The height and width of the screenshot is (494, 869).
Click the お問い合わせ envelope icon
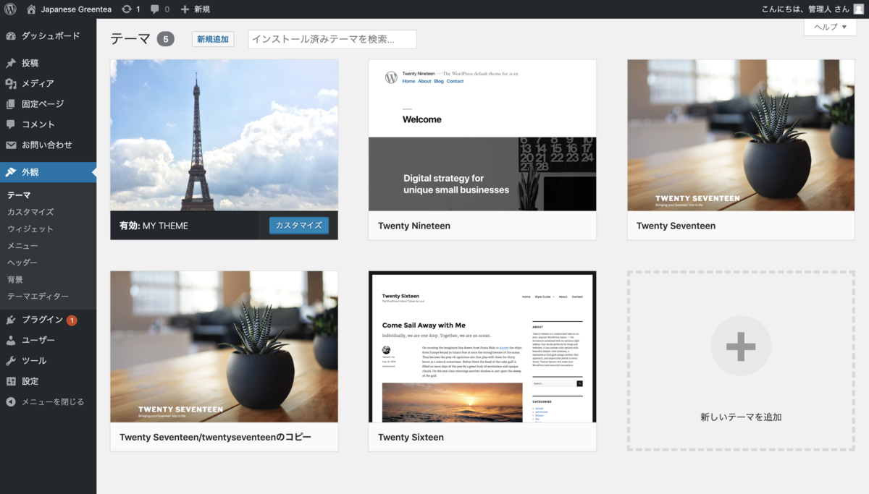click(11, 145)
